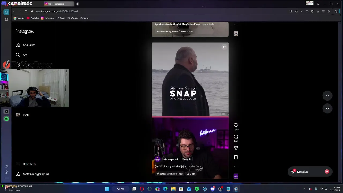Open browser downloads icon
Viewport: 343px width, 193px height.
click(x=318, y=11)
